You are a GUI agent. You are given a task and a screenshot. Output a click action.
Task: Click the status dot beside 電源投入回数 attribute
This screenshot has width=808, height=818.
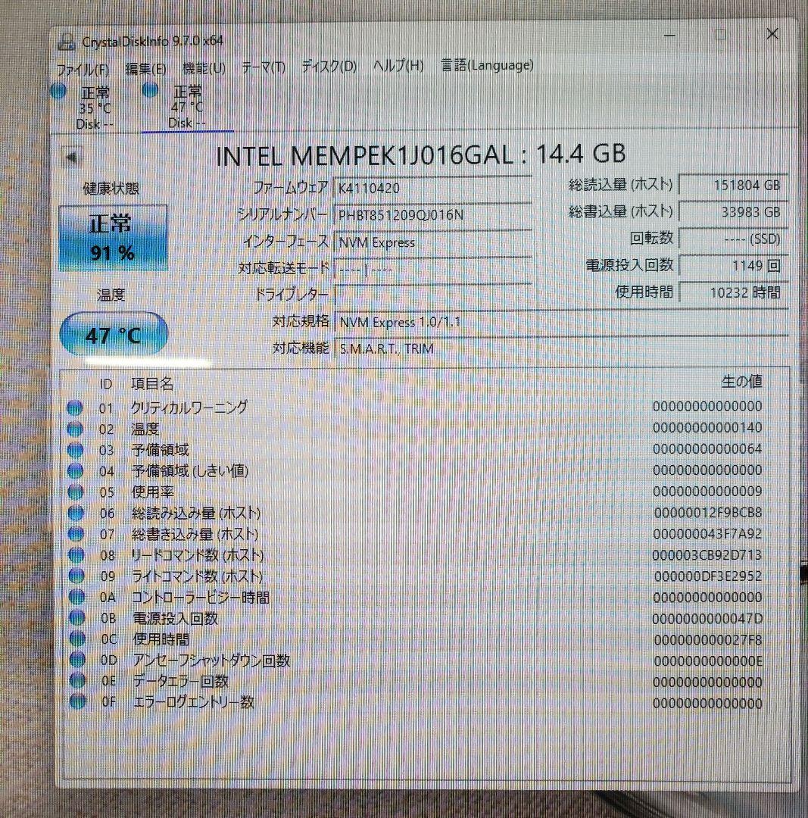pos(76,619)
